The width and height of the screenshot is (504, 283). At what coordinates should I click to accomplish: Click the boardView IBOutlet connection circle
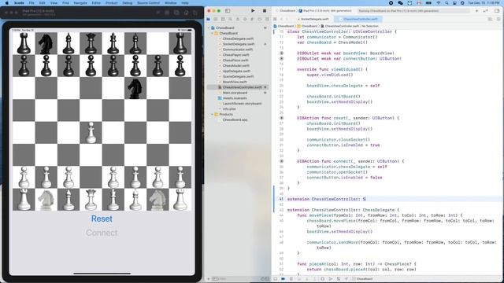click(x=282, y=53)
